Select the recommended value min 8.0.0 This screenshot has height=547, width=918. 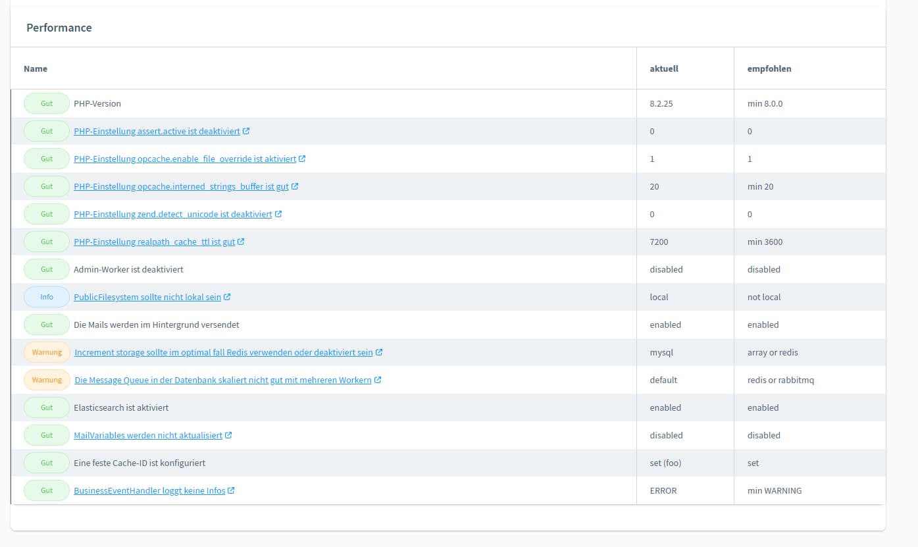point(765,103)
